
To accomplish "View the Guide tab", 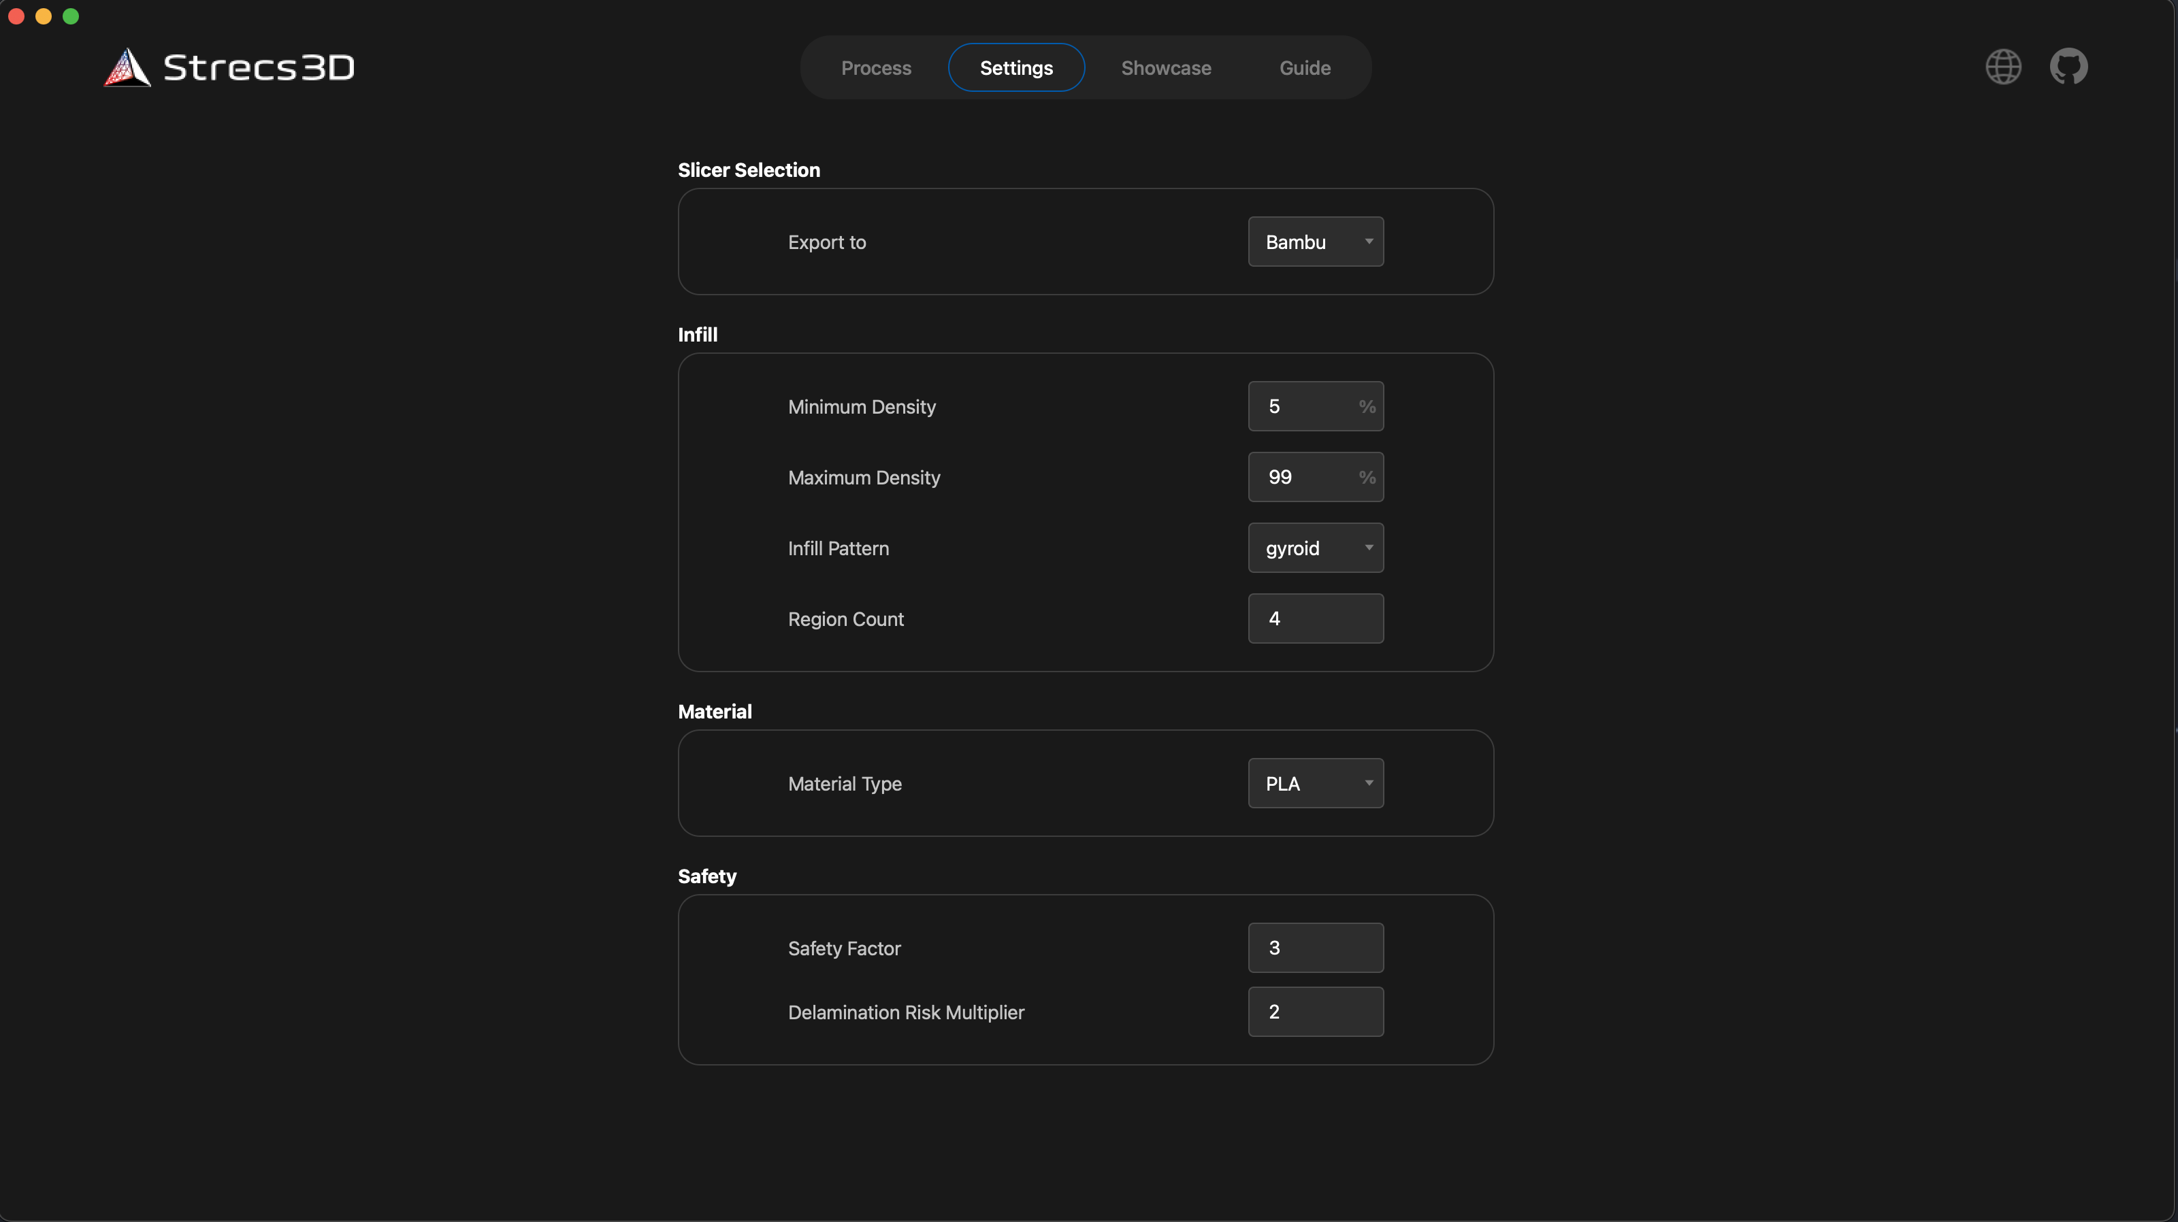I will (x=1305, y=67).
